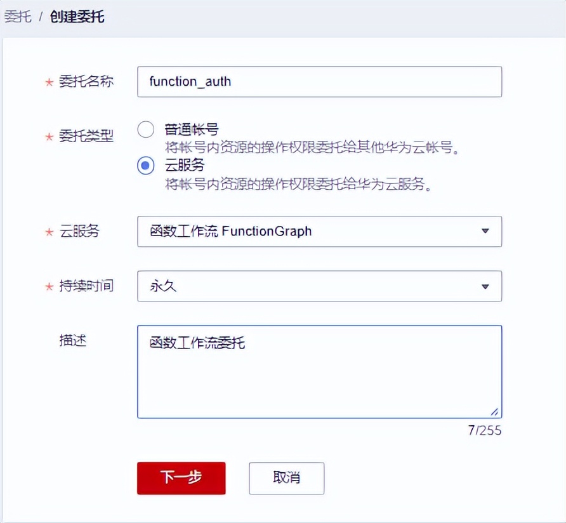This screenshot has height=523, width=566.
Task: Click the 持续时间 dropdown arrow icon
Action: pos(487,286)
